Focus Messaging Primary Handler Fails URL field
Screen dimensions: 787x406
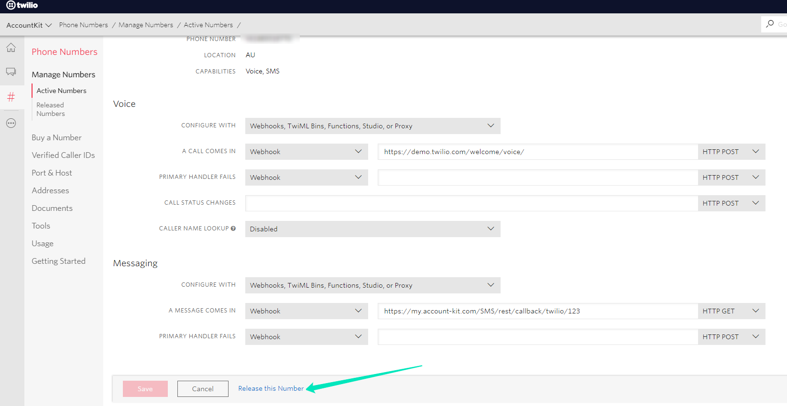[x=538, y=337]
